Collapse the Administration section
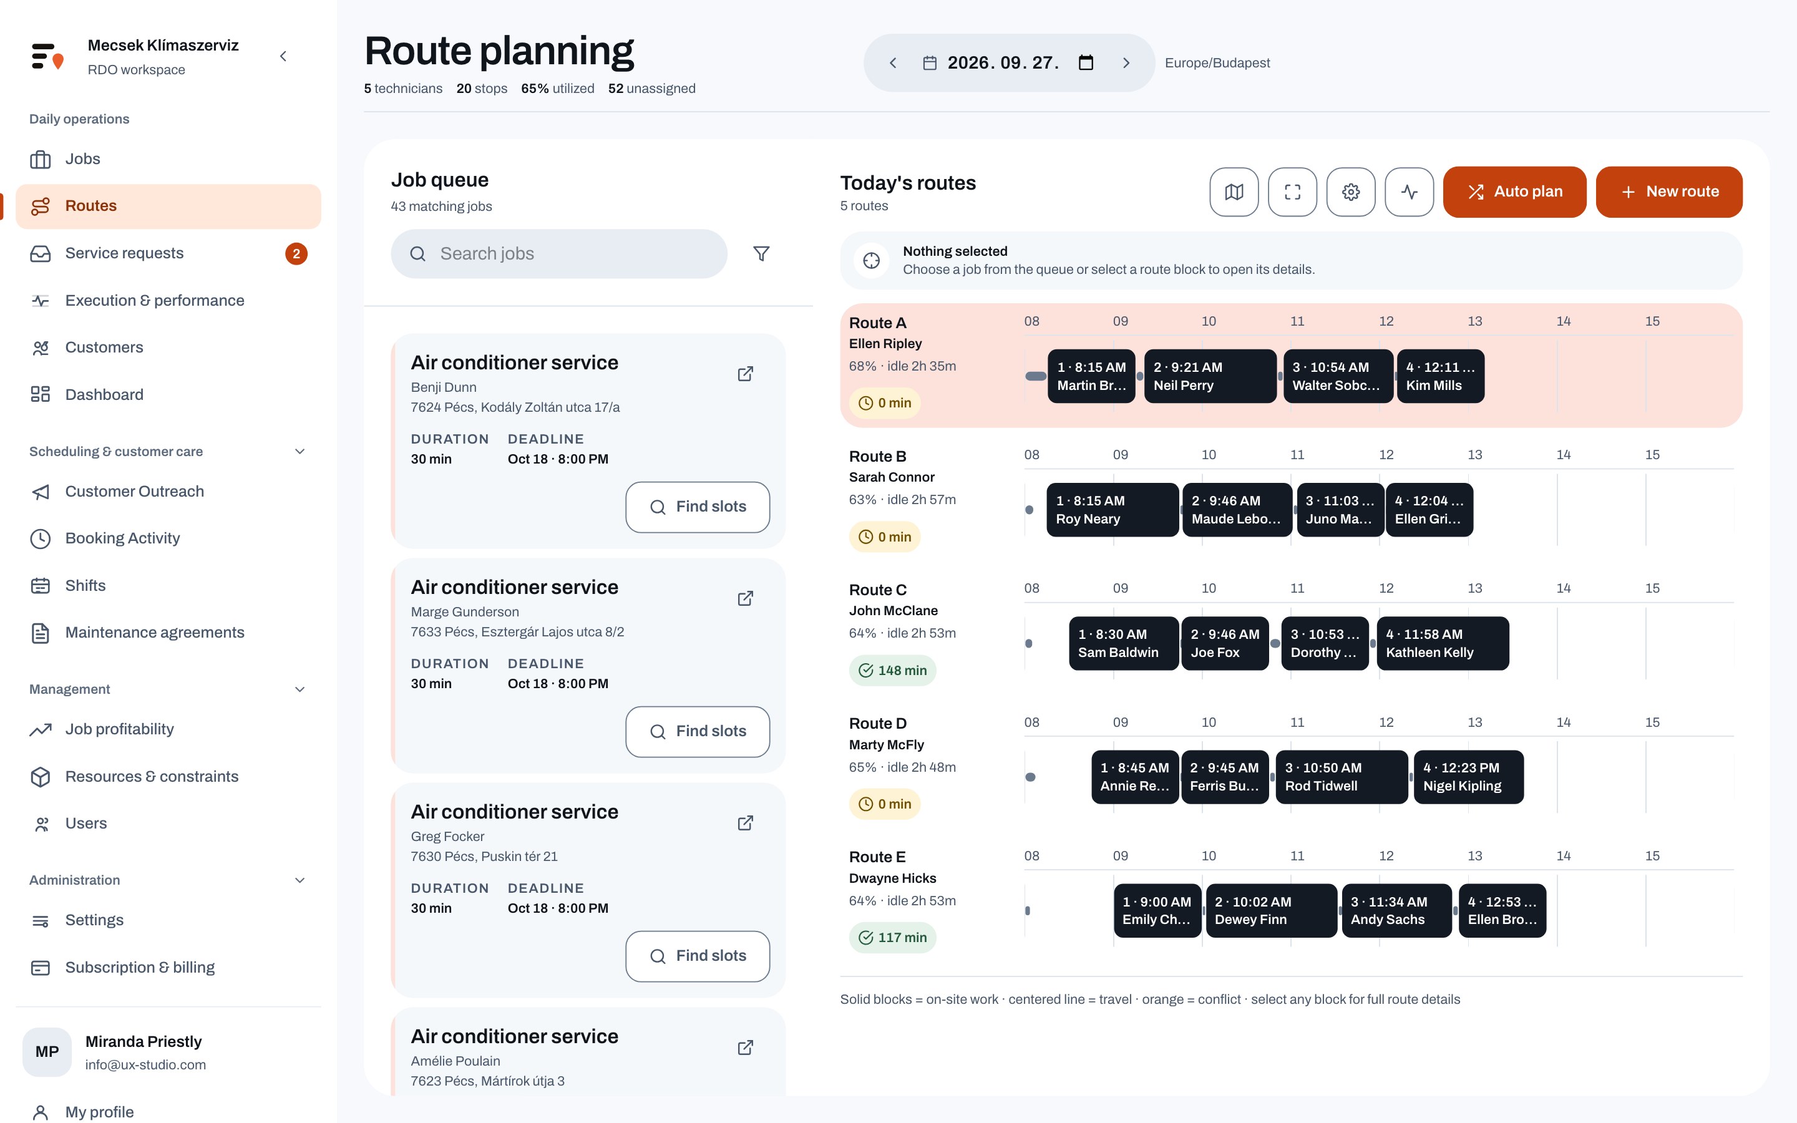The image size is (1797, 1123). pyautogui.click(x=299, y=880)
